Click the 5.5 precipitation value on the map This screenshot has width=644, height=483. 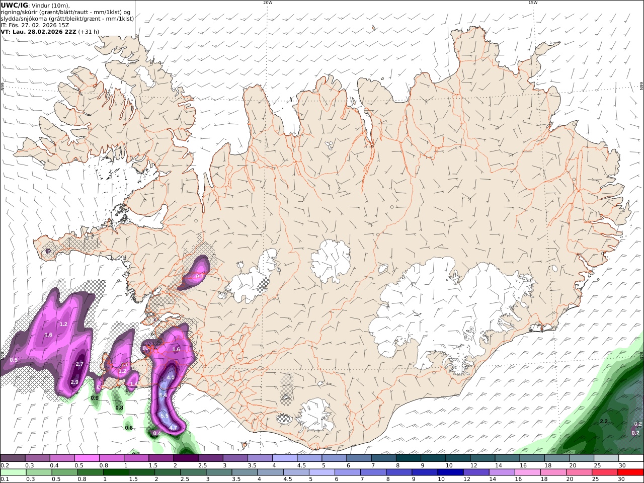pyautogui.click(x=165, y=416)
